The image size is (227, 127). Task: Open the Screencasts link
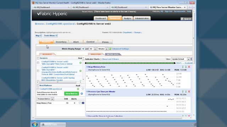click(x=180, y=11)
